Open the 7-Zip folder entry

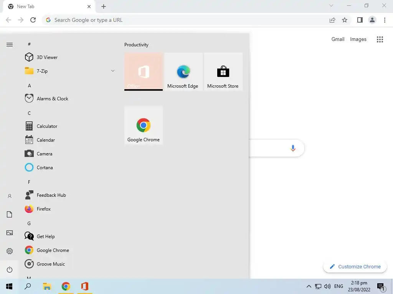pyautogui.click(x=70, y=71)
